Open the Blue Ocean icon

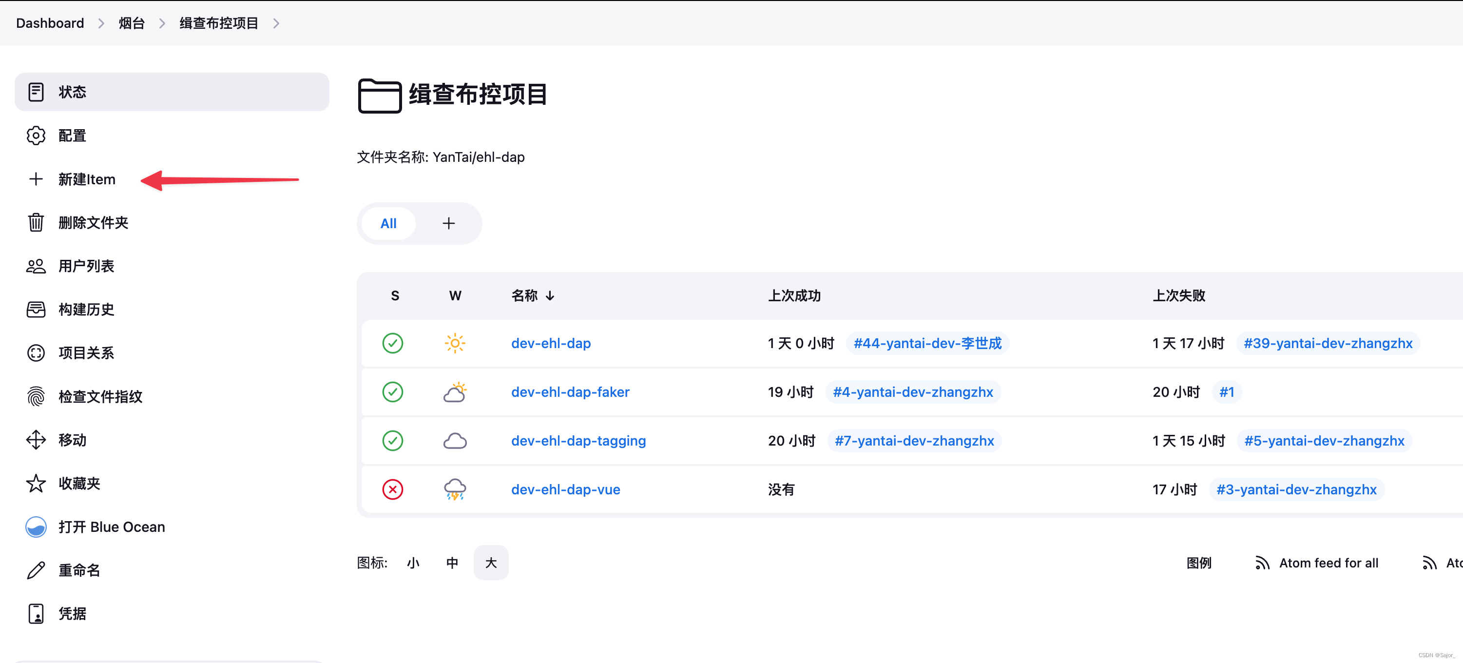click(36, 526)
